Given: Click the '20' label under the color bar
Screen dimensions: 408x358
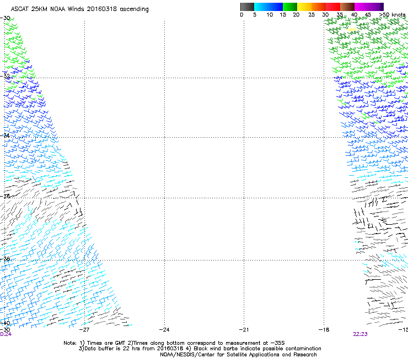Looking at the screenshot, I should coord(296,15).
